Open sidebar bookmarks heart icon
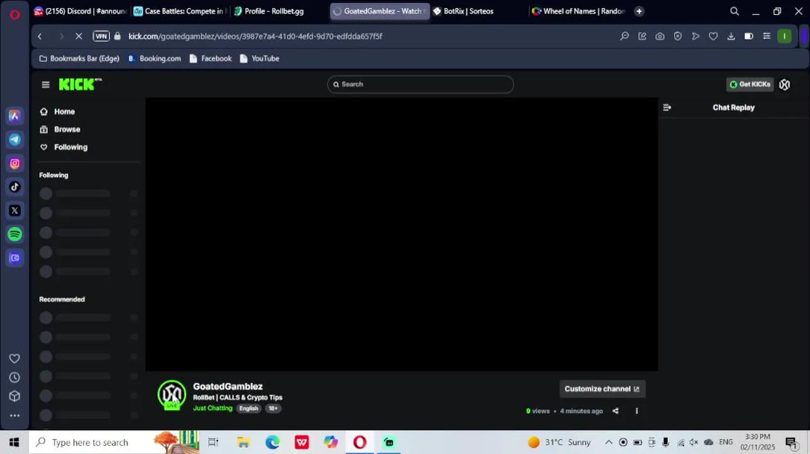This screenshot has width=810, height=454. coord(15,359)
